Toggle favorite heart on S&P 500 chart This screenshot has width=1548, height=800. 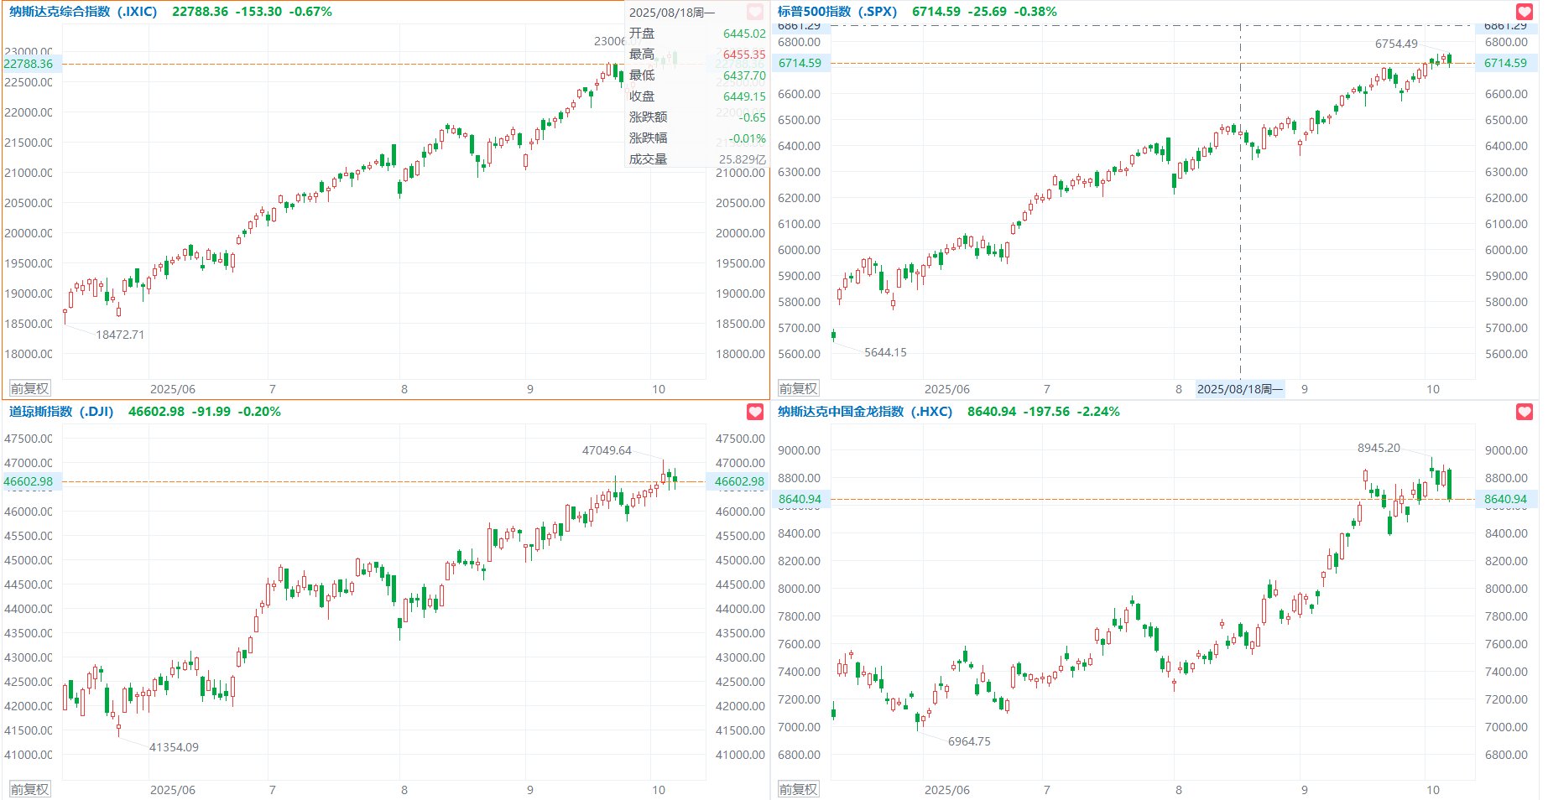click(1525, 12)
